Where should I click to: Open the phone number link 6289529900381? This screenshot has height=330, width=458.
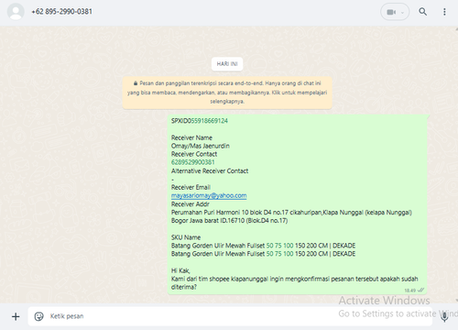[x=193, y=162]
